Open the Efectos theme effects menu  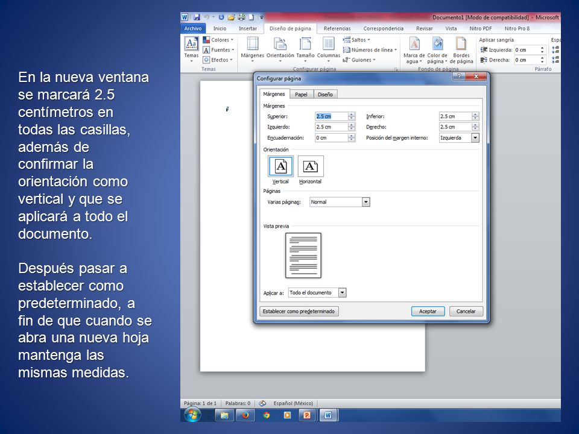pyautogui.click(x=218, y=60)
